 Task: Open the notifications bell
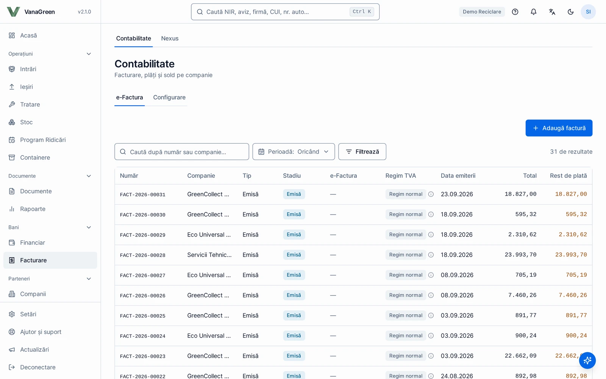click(x=534, y=12)
